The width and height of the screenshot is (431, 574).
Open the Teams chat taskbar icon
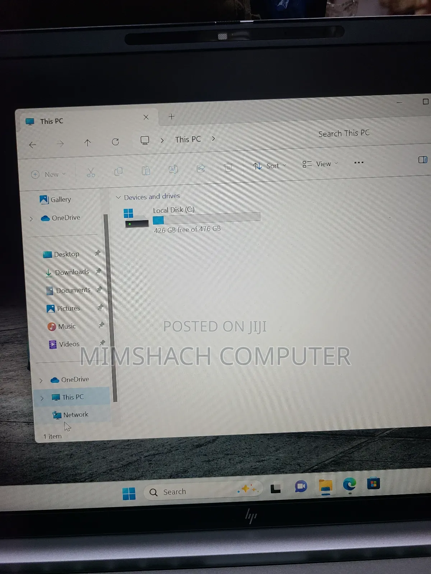point(301,486)
